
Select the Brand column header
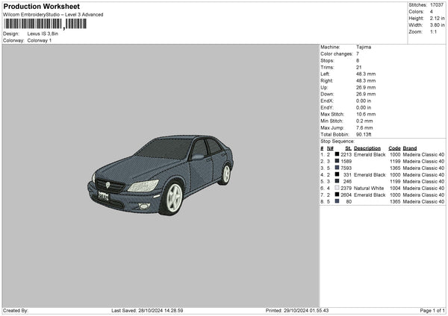411,148
